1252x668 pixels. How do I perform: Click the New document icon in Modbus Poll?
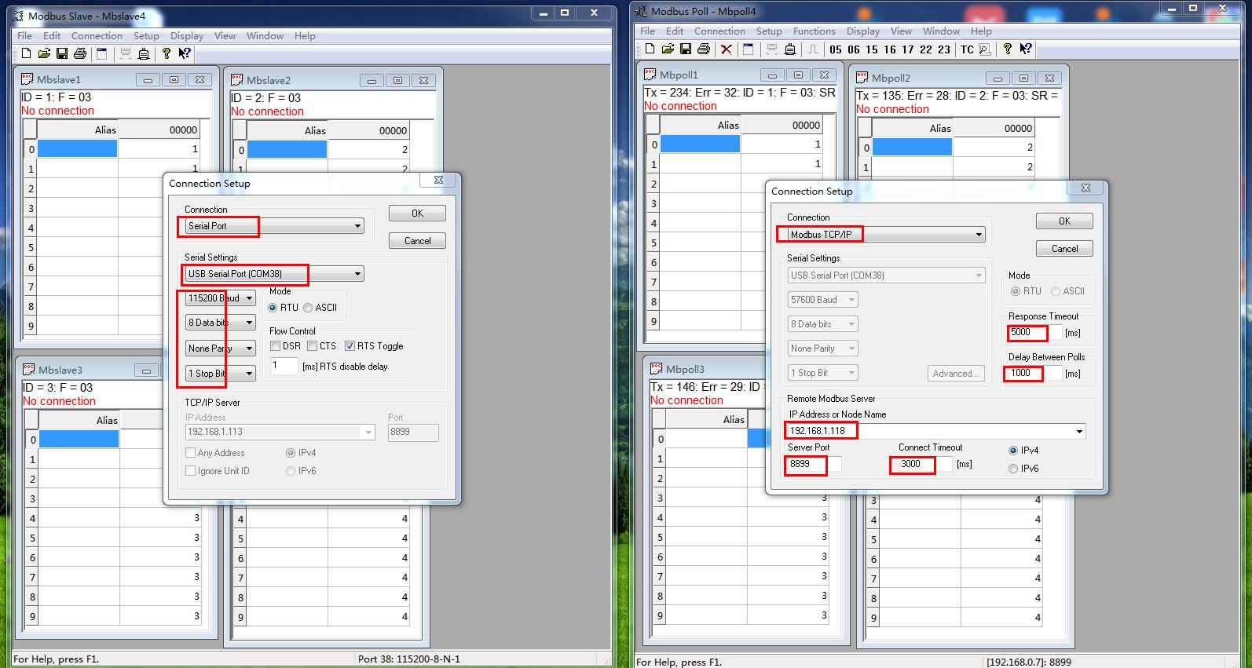[x=650, y=49]
